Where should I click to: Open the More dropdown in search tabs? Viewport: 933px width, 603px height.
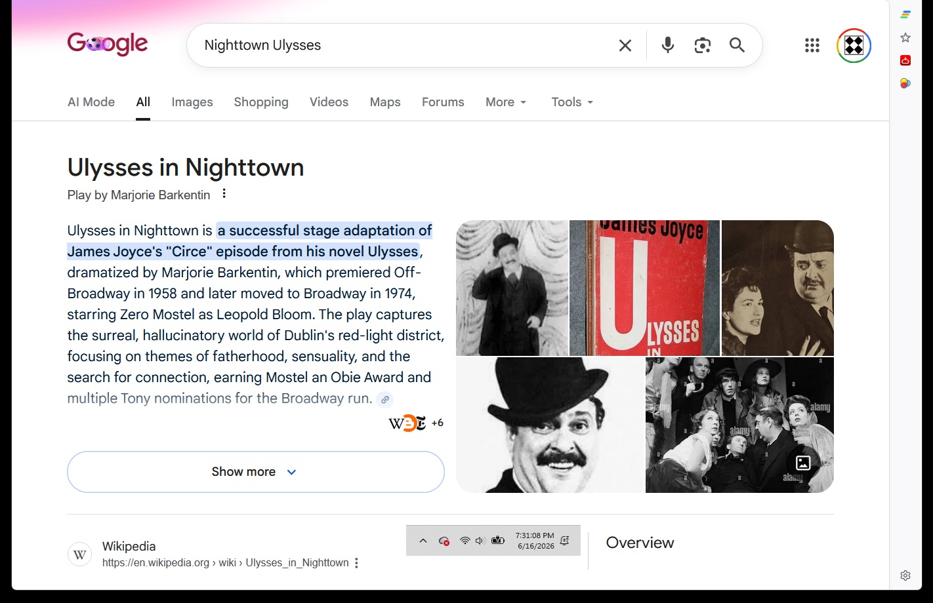tap(506, 102)
